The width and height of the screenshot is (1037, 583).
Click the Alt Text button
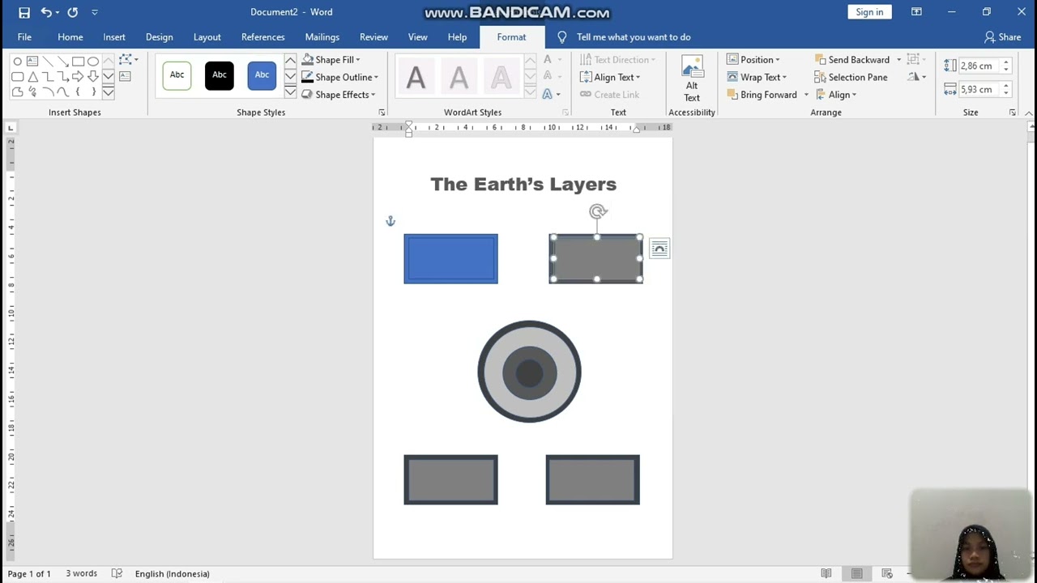tap(692, 79)
